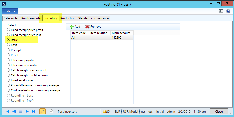Viewport: 234px width, 117px height.
Task: Tick the select-all checkbox in grid header
Action: click(68, 33)
